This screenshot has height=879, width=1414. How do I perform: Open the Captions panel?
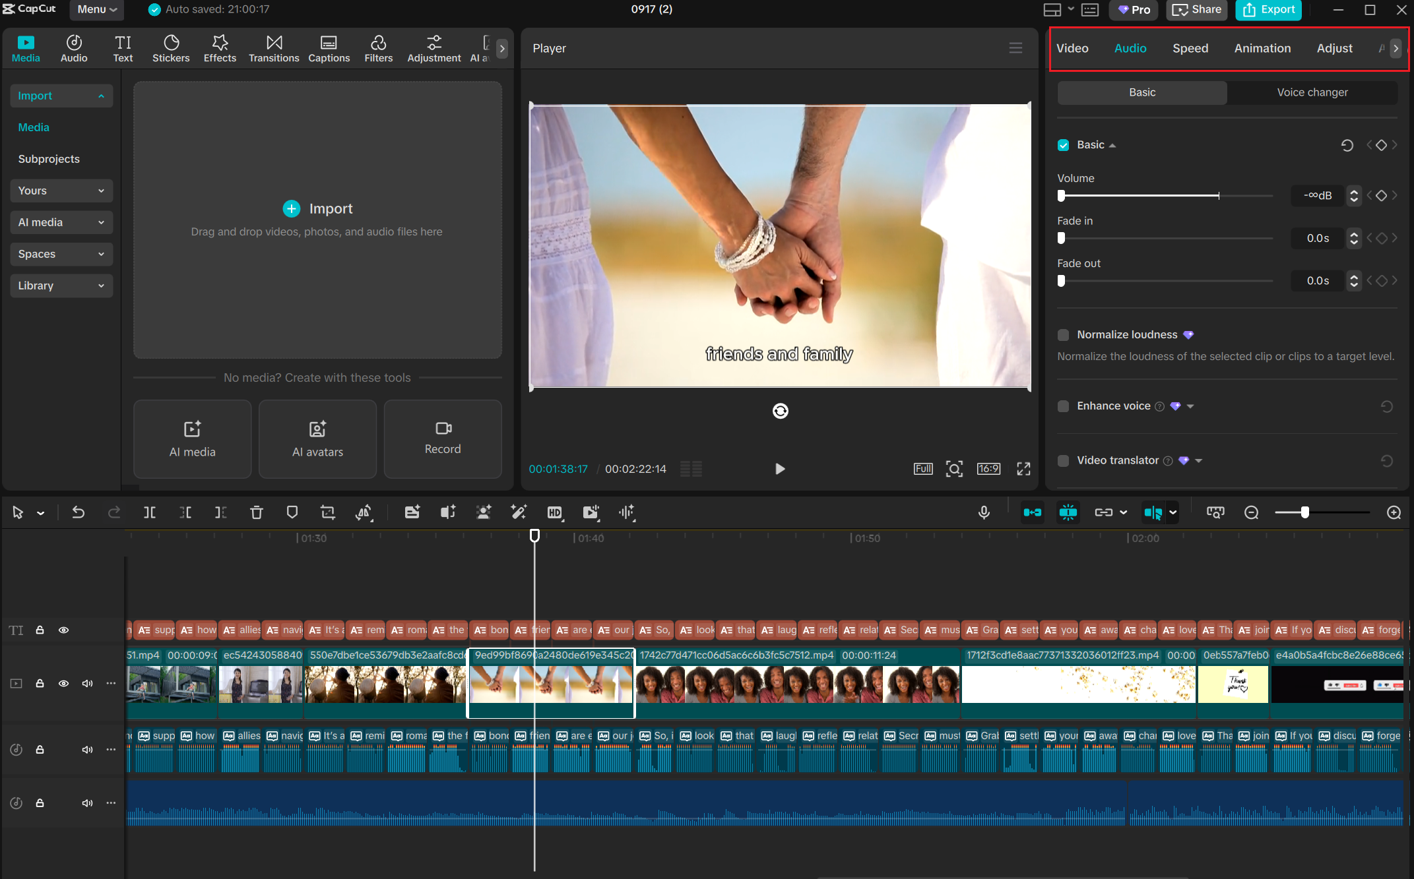pyautogui.click(x=329, y=47)
